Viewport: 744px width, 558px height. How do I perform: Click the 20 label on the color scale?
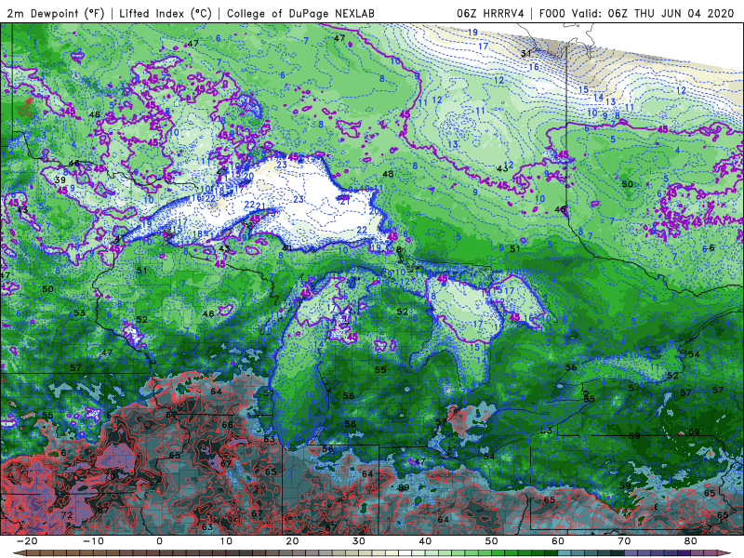(292, 541)
